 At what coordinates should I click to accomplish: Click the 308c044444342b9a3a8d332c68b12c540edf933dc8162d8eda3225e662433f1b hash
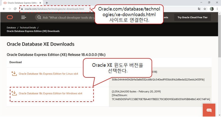tap(158, 79)
